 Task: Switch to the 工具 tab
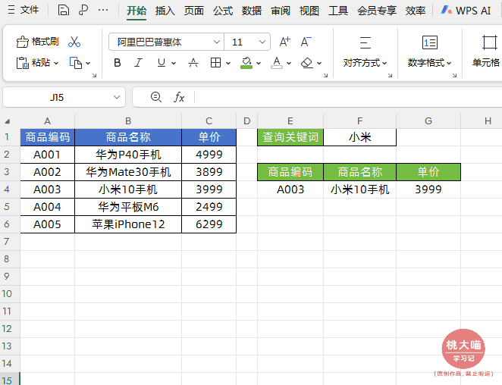338,11
